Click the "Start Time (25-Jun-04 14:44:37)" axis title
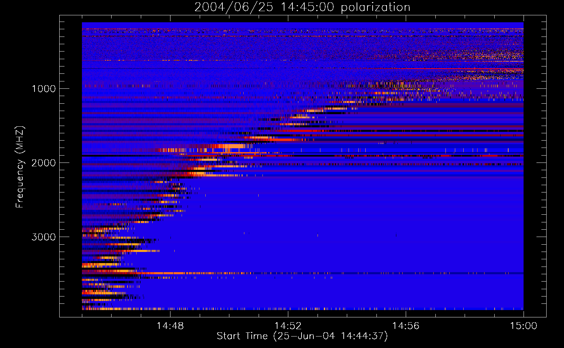The width and height of the screenshot is (564, 348). point(302,336)
